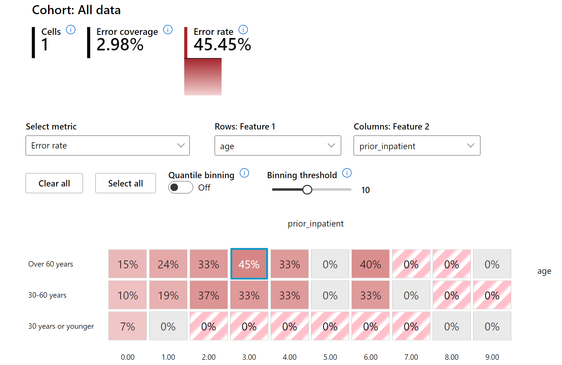Click the info icon next to Cells
Image resolution: width=562 pixels, height=365 pixels.
click(x=71, y=30)
